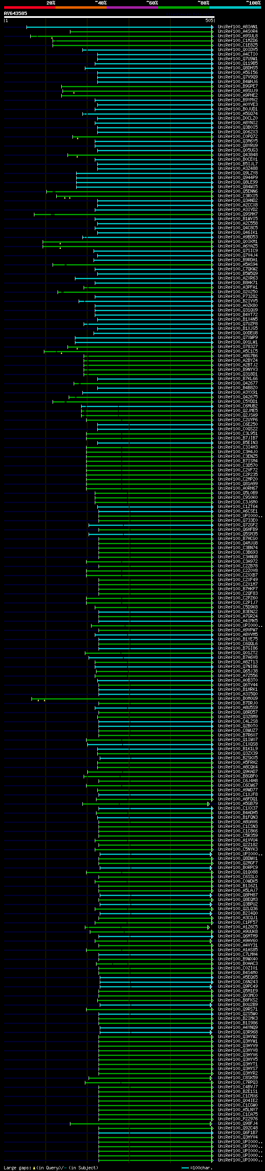265x1171 pixels.
Task: Click the cyan ~100% identity legend bar
Action: [x=235, y=8]
